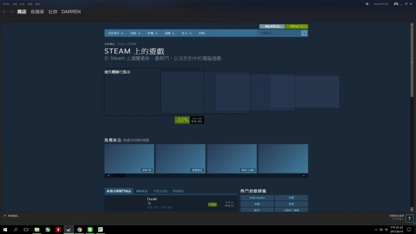Screen dimensions: 416x234
Task: Show hidden system tray icons
Action: 376,230
